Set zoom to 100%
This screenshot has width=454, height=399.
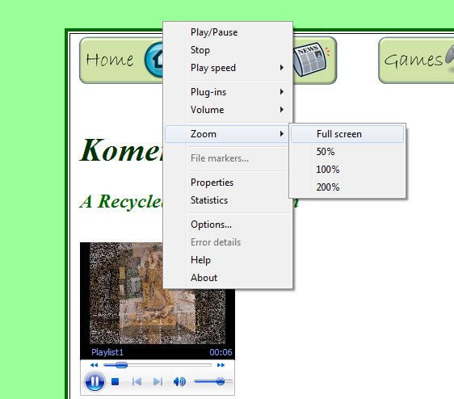347,170
